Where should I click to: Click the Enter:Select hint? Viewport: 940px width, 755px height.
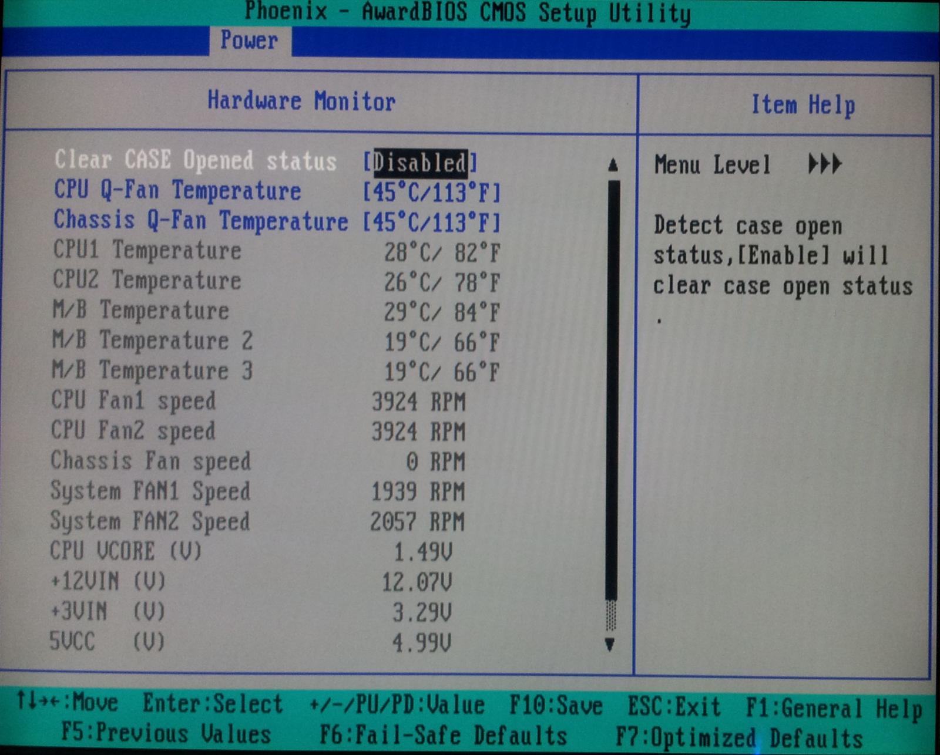click(x=213, y=703)
